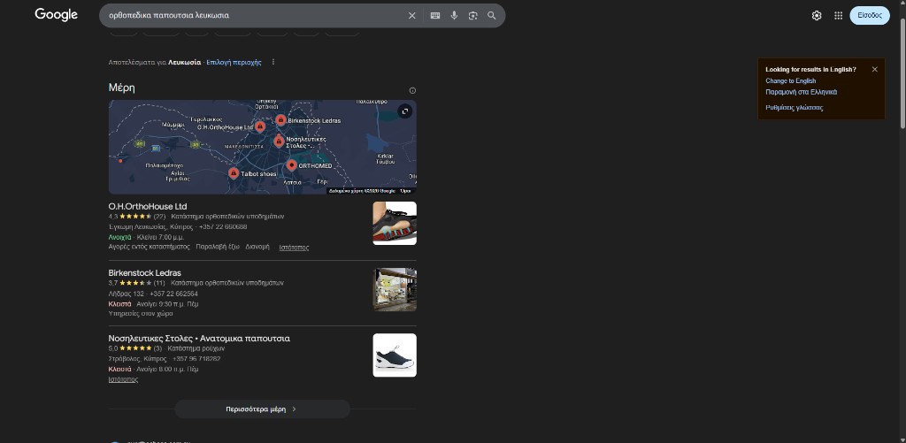The width and height of the screenshot is (906, 443).
Task: Start voice search with microphone icon
Action: [x=454, y=16]
